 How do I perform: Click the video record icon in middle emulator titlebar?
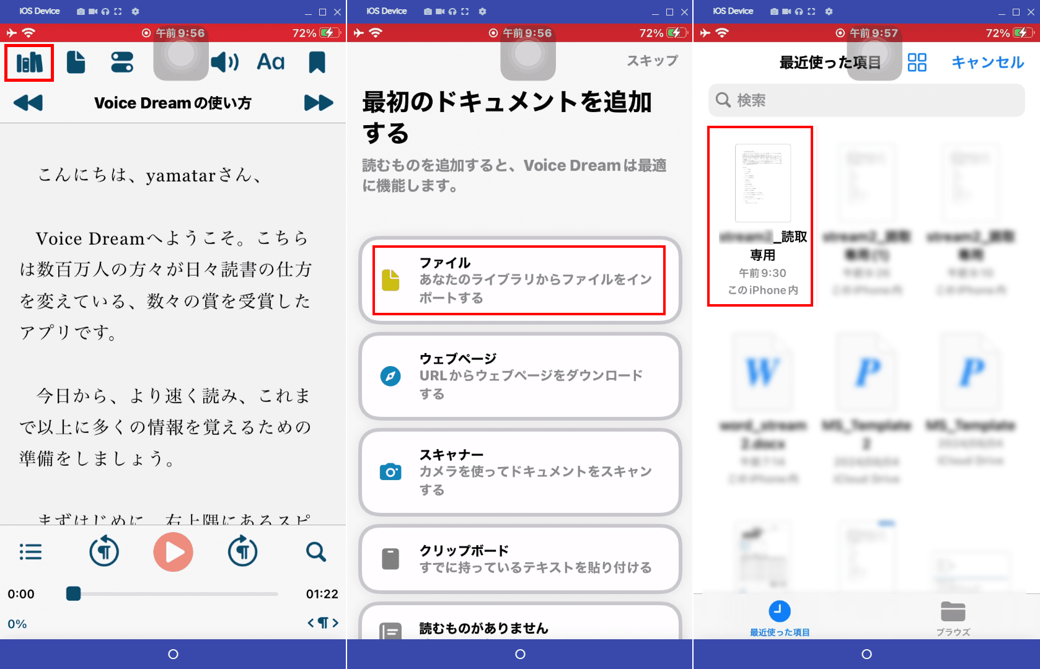pos(439,11)
